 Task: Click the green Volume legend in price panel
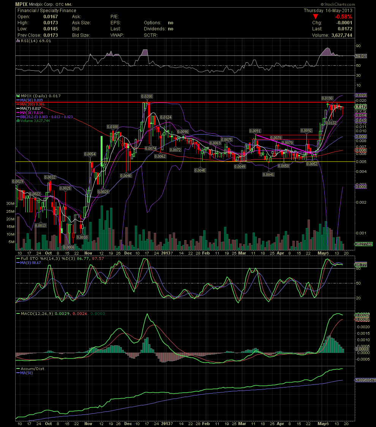33,121
